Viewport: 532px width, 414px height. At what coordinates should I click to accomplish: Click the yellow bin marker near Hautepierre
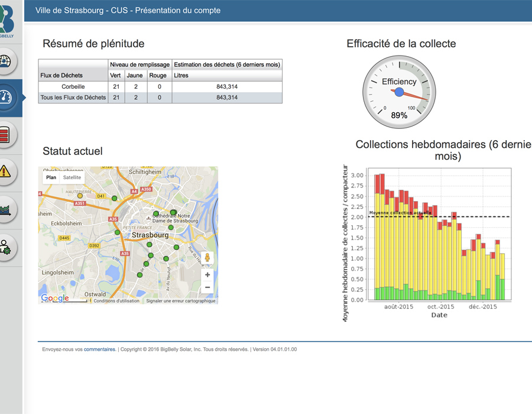coord(80,196)
